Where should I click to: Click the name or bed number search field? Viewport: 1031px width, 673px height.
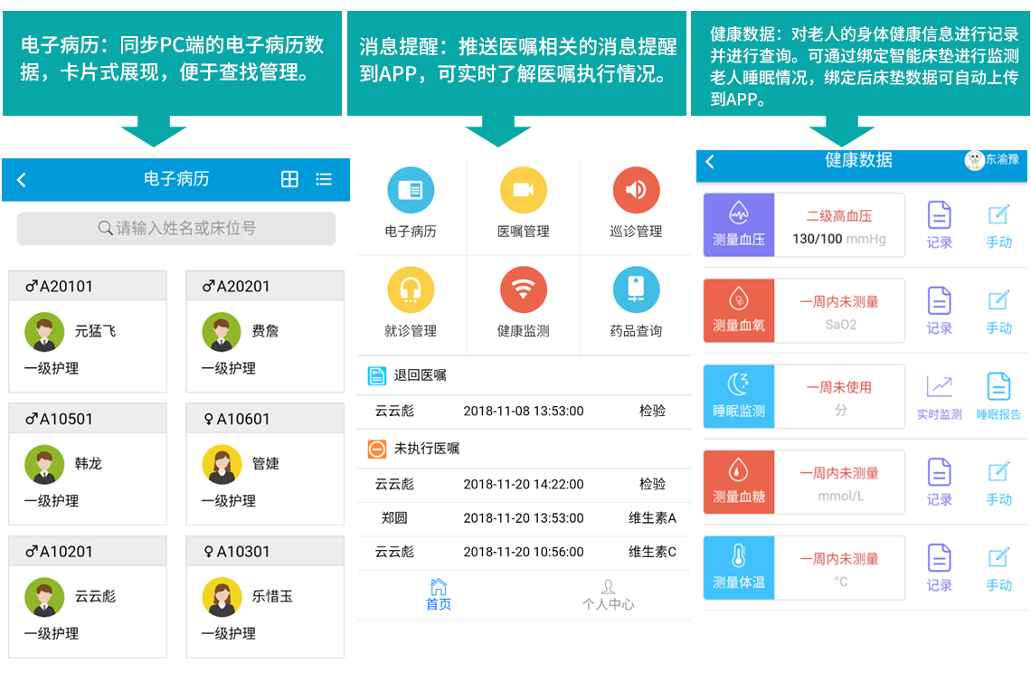(176, 229)
